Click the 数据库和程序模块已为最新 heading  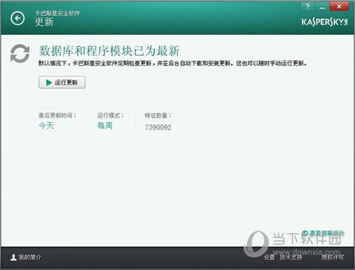pos(109,51)
